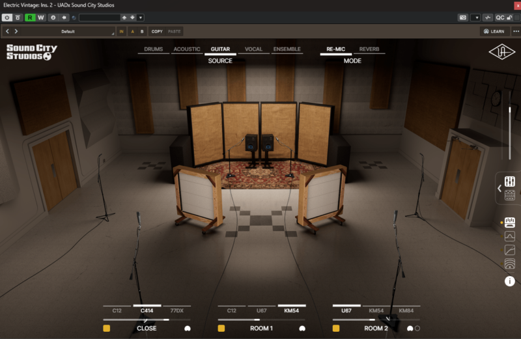
Task: Toggle the CLOSE mic yellow enable square
Action: (107, 329)
